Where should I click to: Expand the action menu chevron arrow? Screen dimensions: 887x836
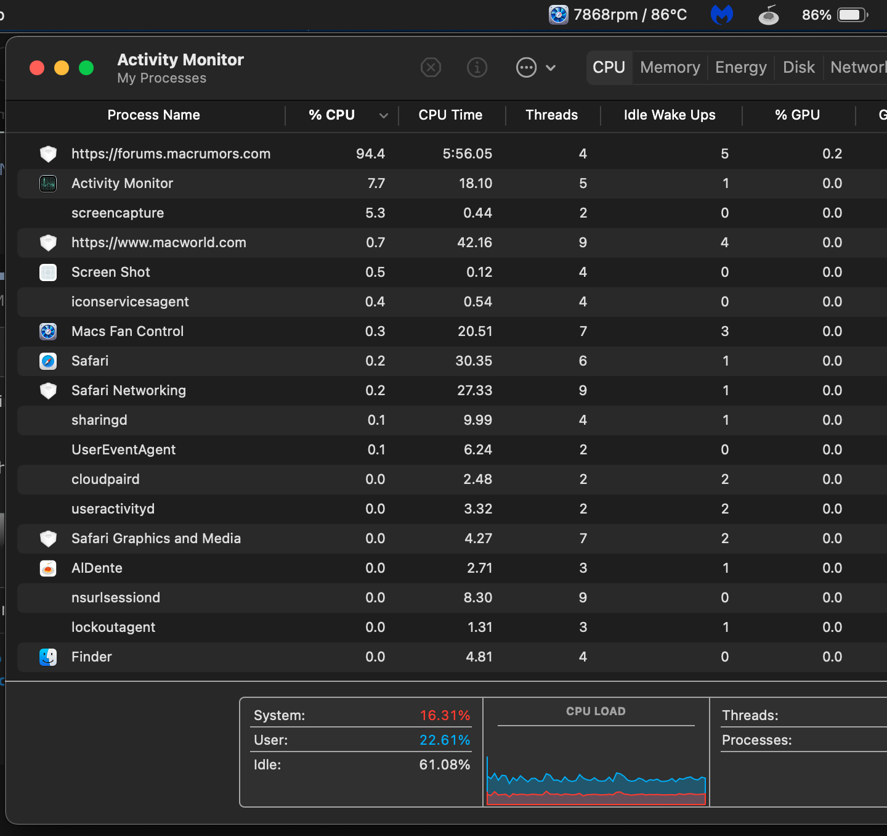click(x=551, y=68)
